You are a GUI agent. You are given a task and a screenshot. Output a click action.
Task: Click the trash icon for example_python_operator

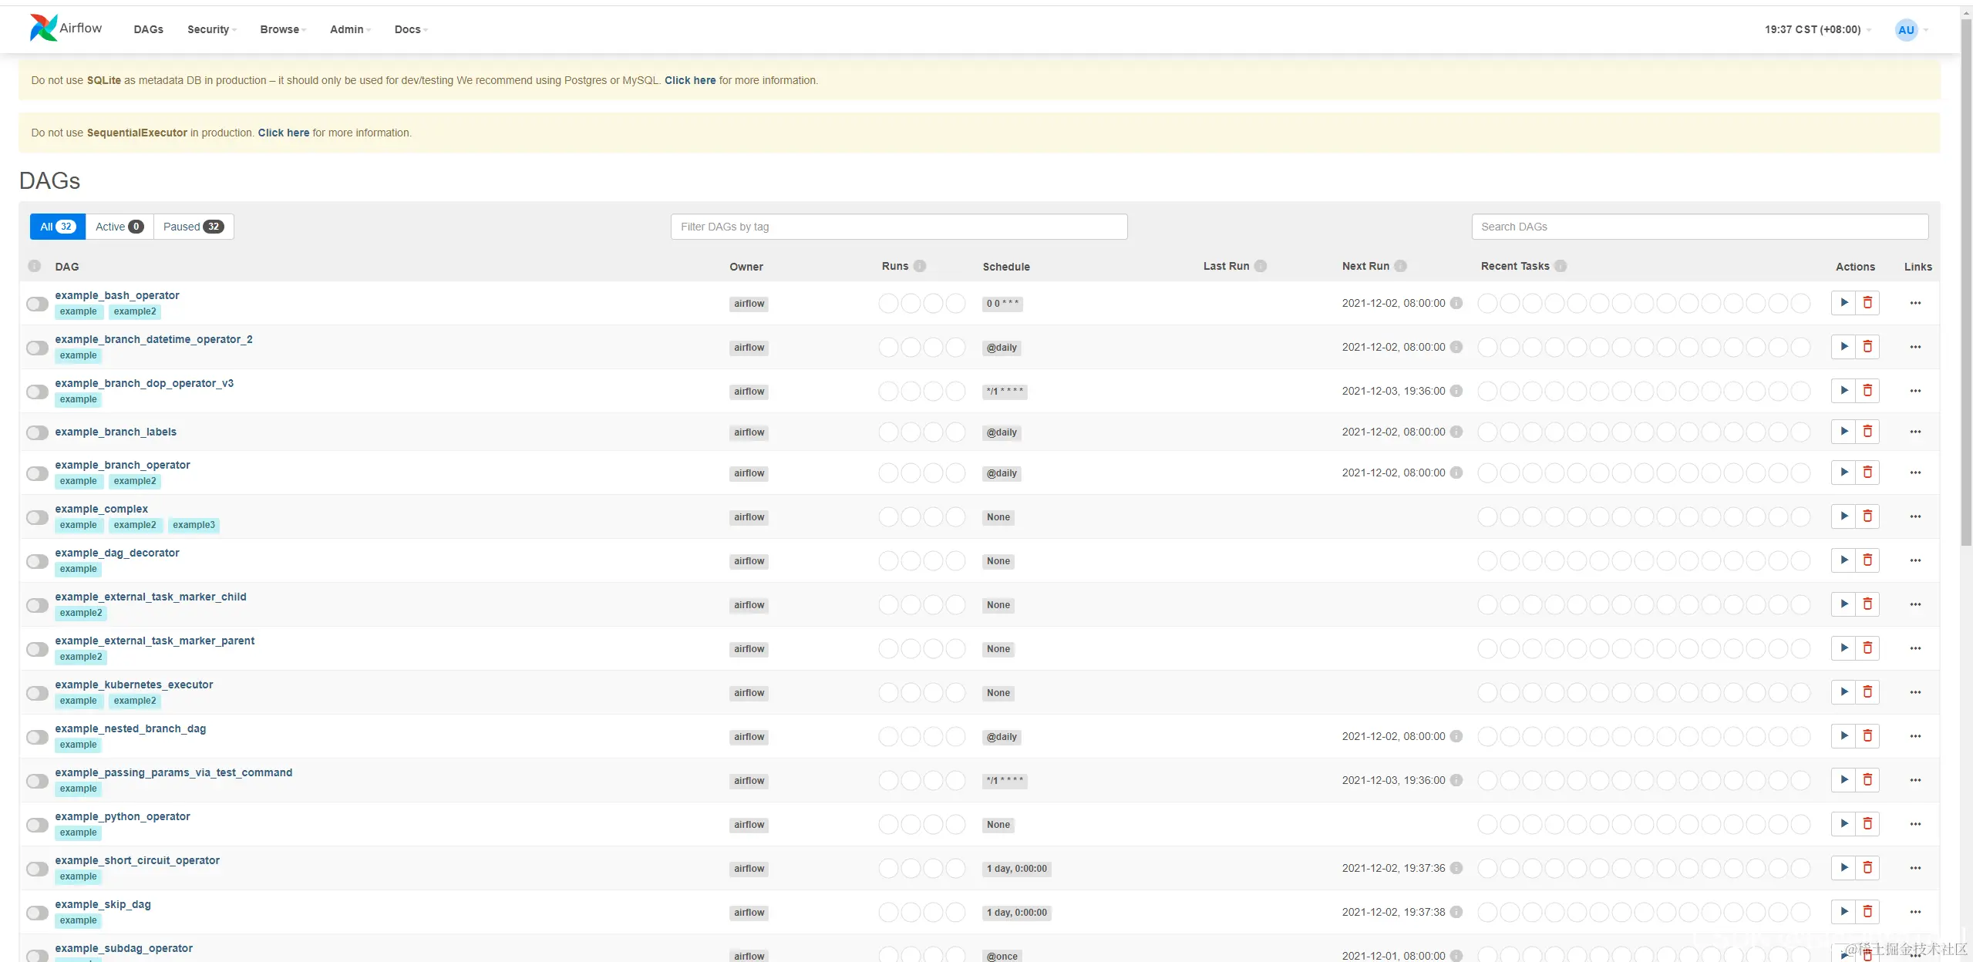point(1867,824)
